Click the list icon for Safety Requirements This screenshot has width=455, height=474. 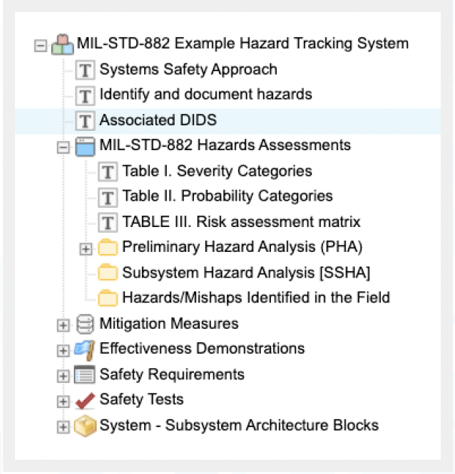point(85,374)
